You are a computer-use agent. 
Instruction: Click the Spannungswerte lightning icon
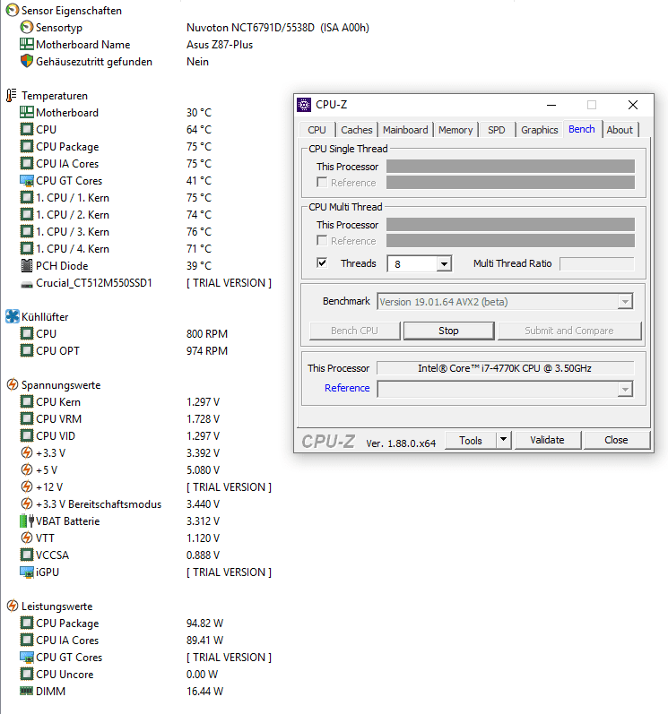pos(13,385)
